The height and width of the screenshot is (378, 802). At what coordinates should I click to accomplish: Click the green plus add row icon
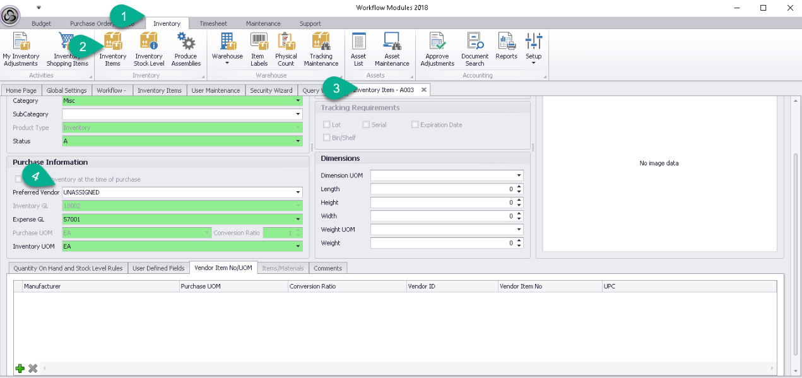coord(20,368)
